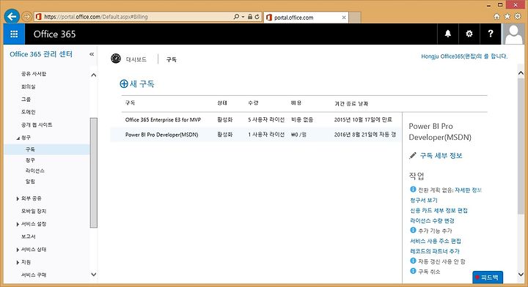Close the portal.office.com tab
The width and height of the screenshot is (528, 287).
344,18
